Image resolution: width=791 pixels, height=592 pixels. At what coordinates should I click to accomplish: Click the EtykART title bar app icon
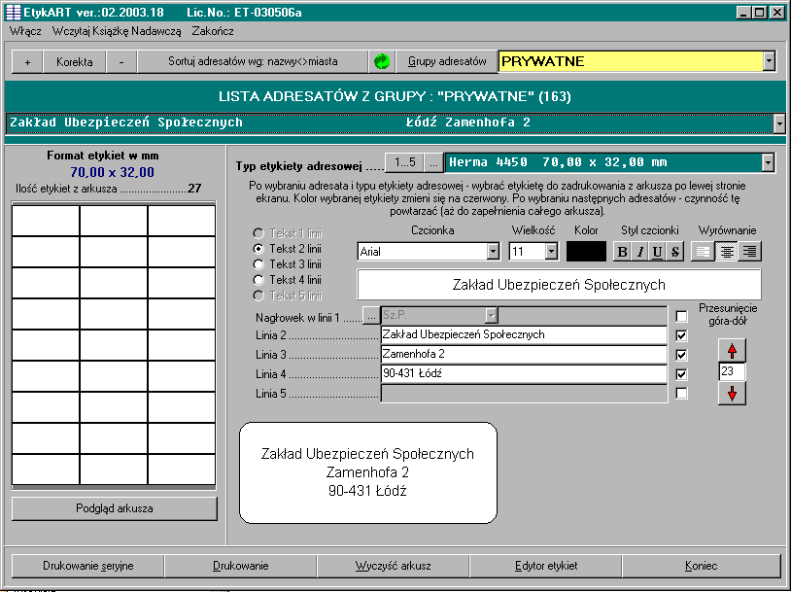tap(13, 12)
